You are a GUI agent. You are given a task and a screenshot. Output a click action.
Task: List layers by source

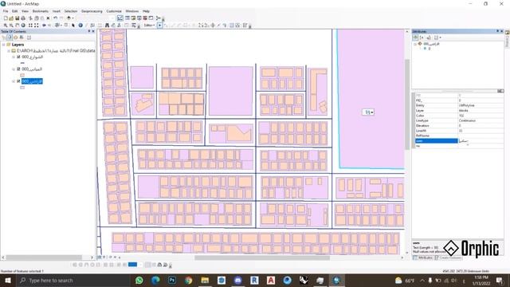pos(10,37)
